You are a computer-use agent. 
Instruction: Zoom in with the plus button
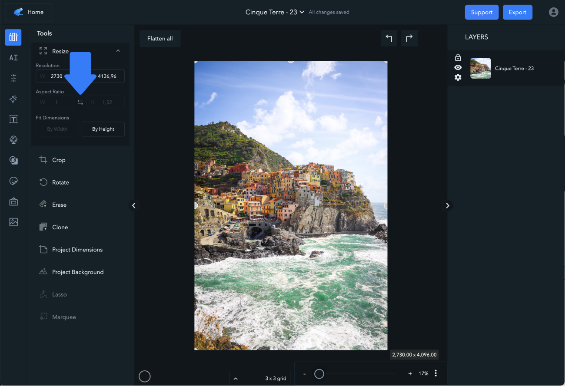410,373
